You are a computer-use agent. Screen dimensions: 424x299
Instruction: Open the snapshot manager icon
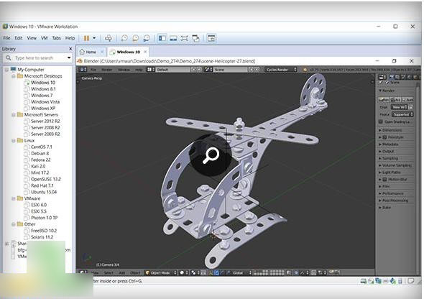147,38
